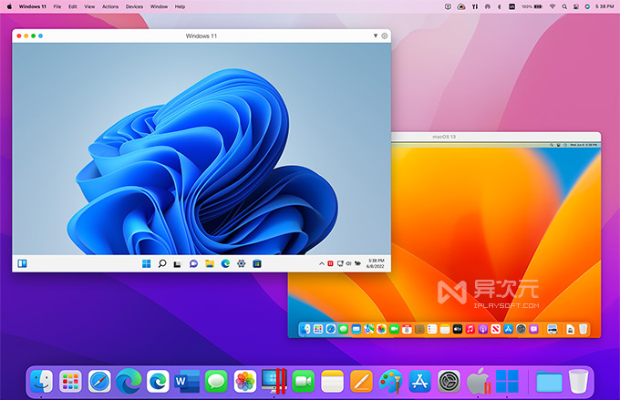Click the macOS VM Apple icon in dock
Image resolution: width=620 pixels, height=400 pixels.
click(479, 382)
